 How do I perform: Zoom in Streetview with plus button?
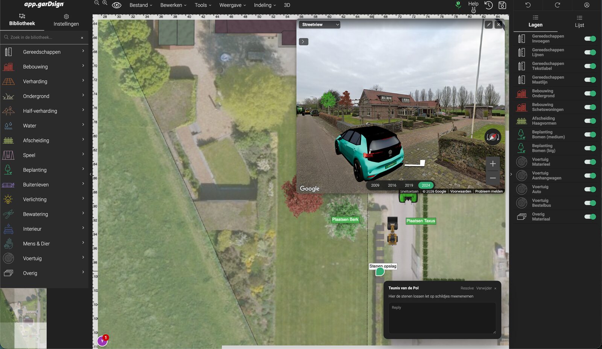(x=493, y=164)
